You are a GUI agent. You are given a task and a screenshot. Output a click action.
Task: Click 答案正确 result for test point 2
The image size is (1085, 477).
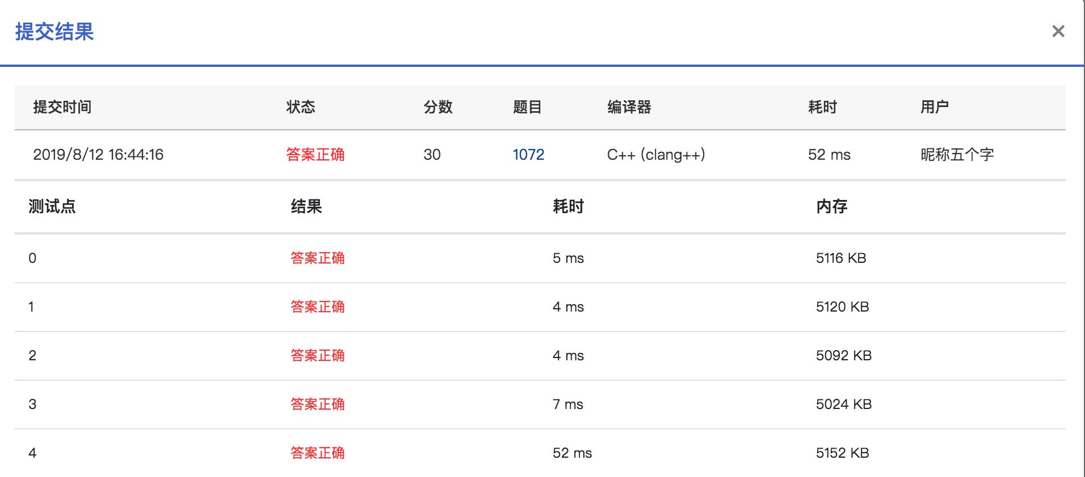[318, 356]
